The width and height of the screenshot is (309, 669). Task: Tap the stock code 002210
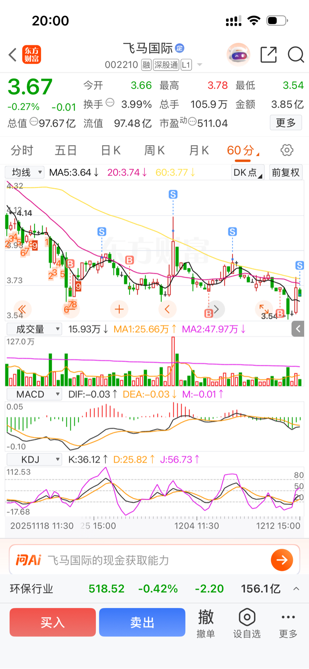[x=122, y=65]
